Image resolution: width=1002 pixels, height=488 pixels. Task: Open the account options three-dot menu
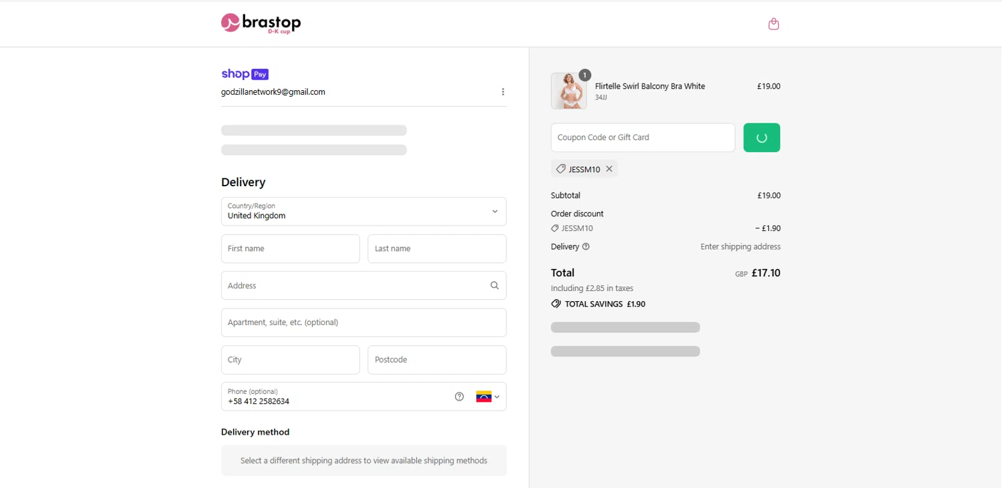(503, 92)
